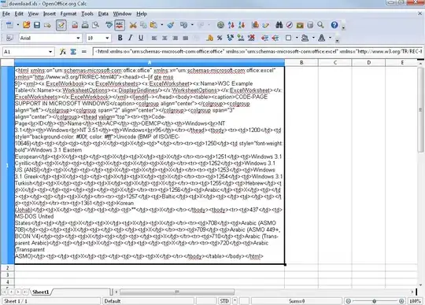Click the Cut scissors icon
The height and width of the screenshot is (305, 425).
tap(133, 25)
